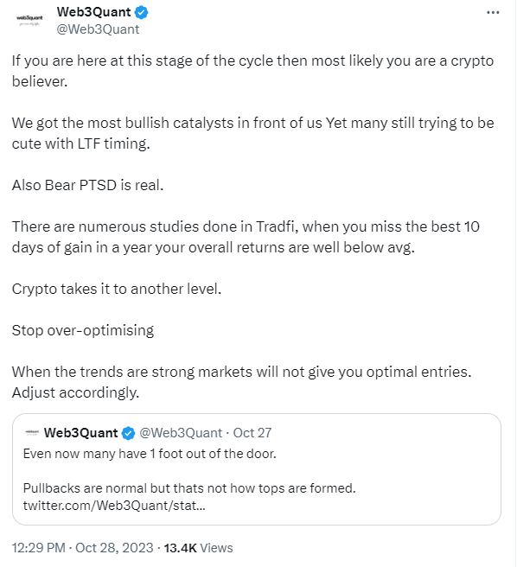The height and width of the screenshot is (567, 517).
Task: Follow the twitter.com/Web3Quant/stat... link
Action: [x=114, y=505]
